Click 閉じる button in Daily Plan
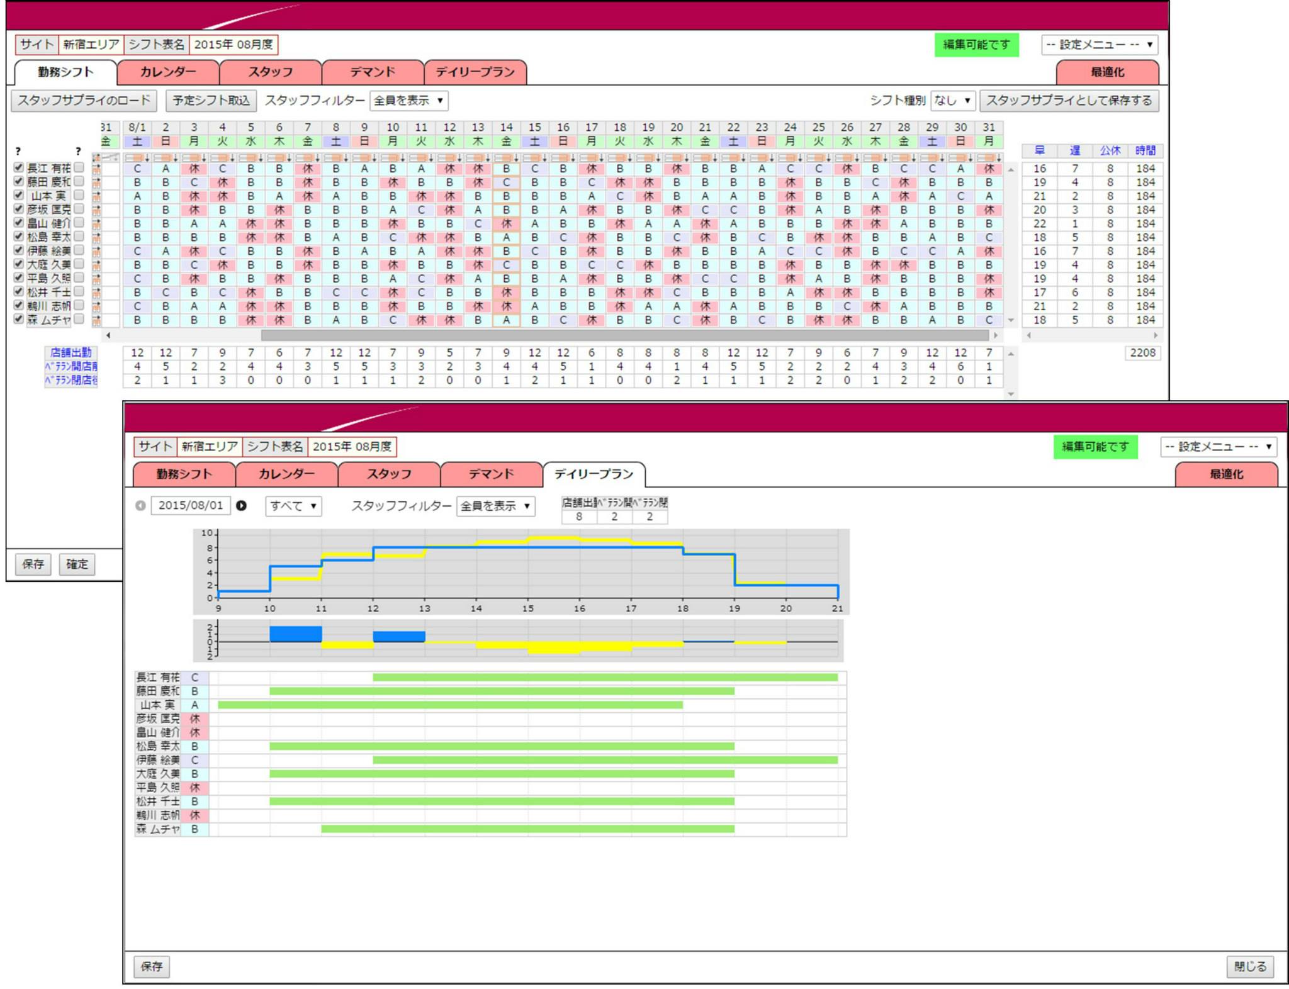 tap(1250, 966)
